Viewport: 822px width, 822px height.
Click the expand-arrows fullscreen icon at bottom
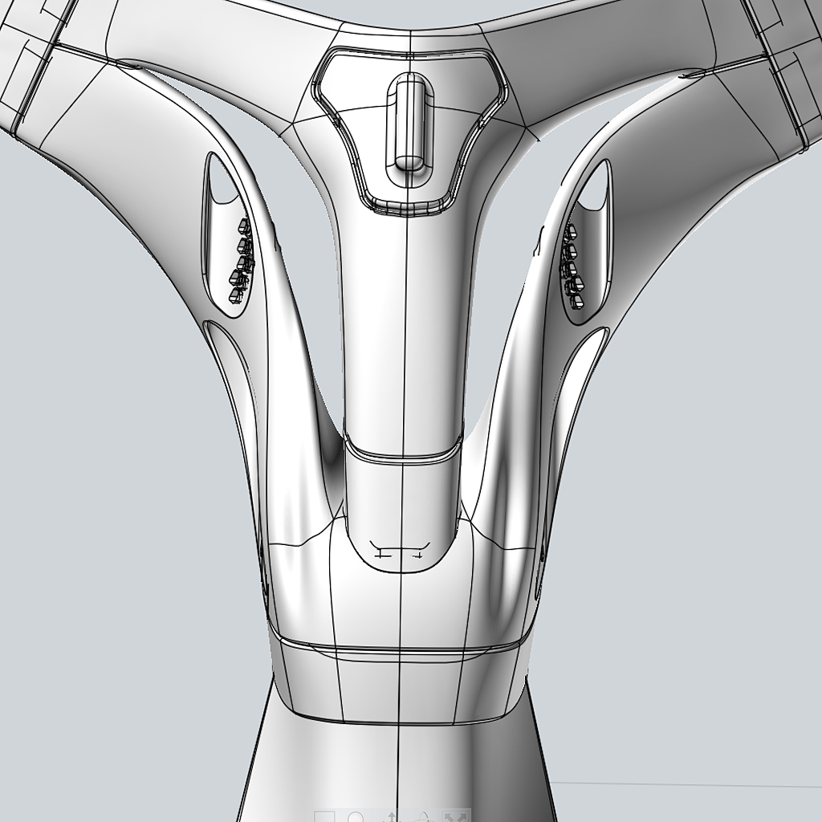[456, 816]
